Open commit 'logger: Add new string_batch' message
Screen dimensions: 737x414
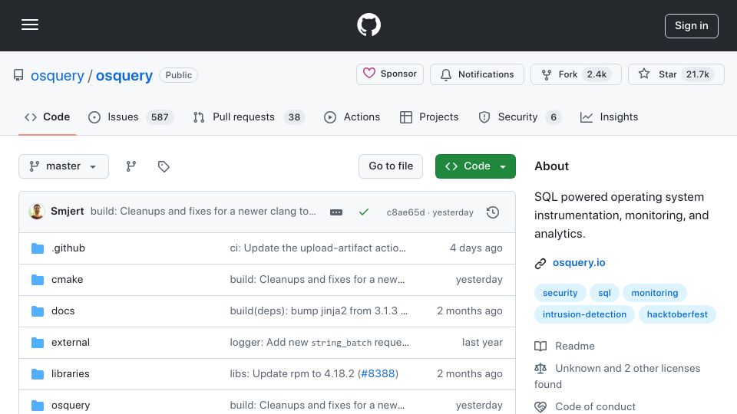click(319, 342)
